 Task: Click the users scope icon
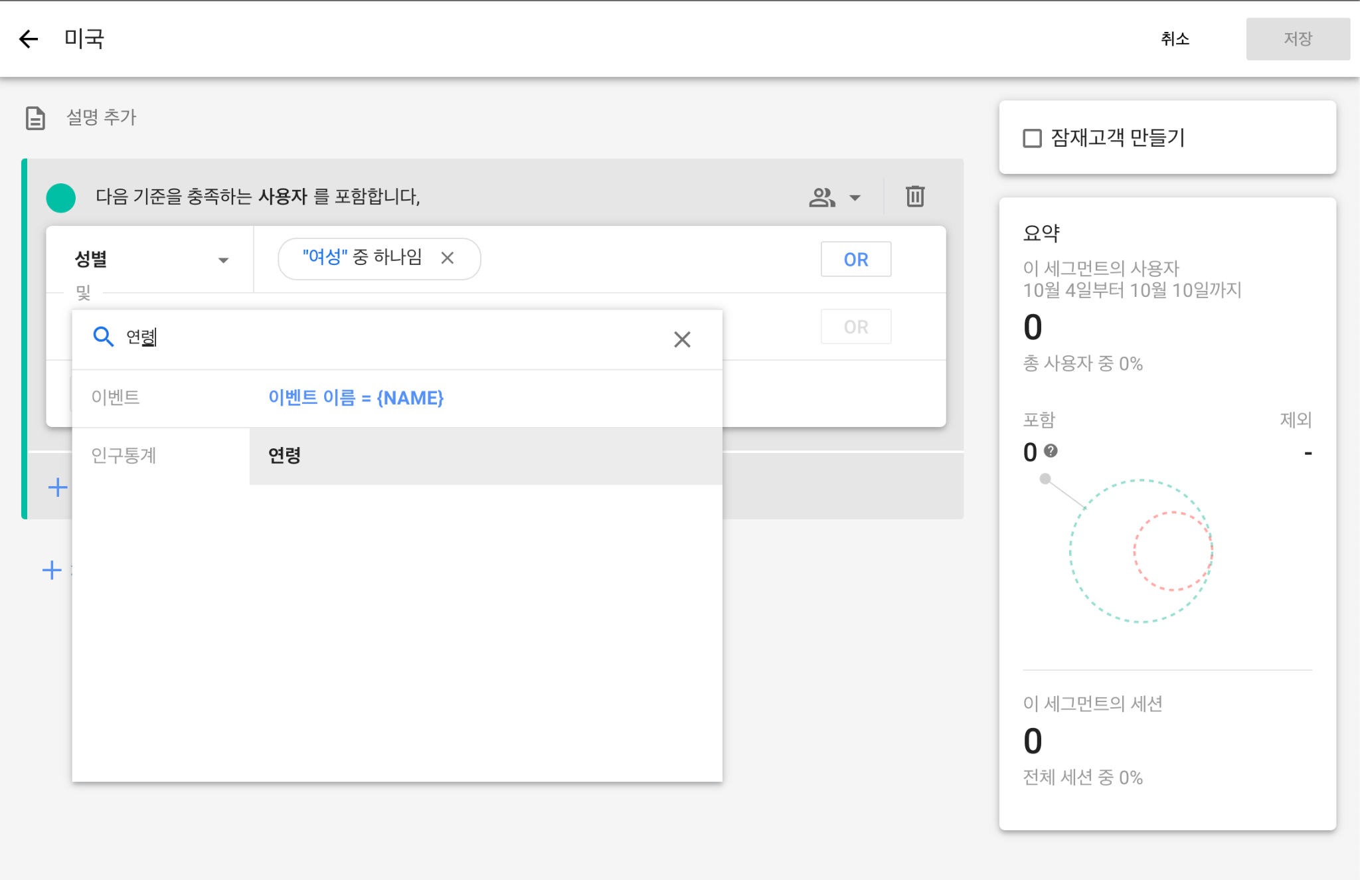pos(821,197)
